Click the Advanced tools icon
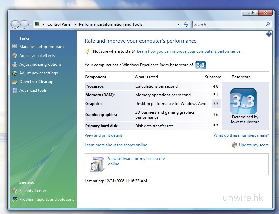The width and height of the screenshot is (279, 214). [14, 90]
